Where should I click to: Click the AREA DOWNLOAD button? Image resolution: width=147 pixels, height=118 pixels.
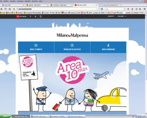click(108, 47)
